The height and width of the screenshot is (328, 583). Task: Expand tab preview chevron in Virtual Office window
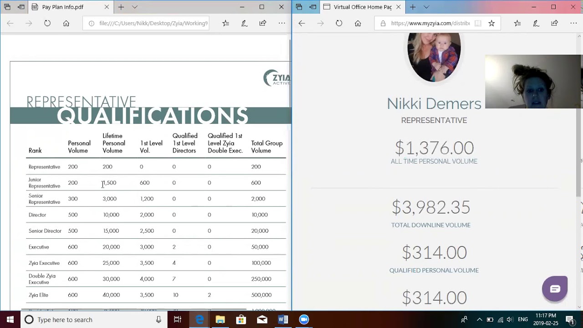pyautogui.click(x=426, y=7)
